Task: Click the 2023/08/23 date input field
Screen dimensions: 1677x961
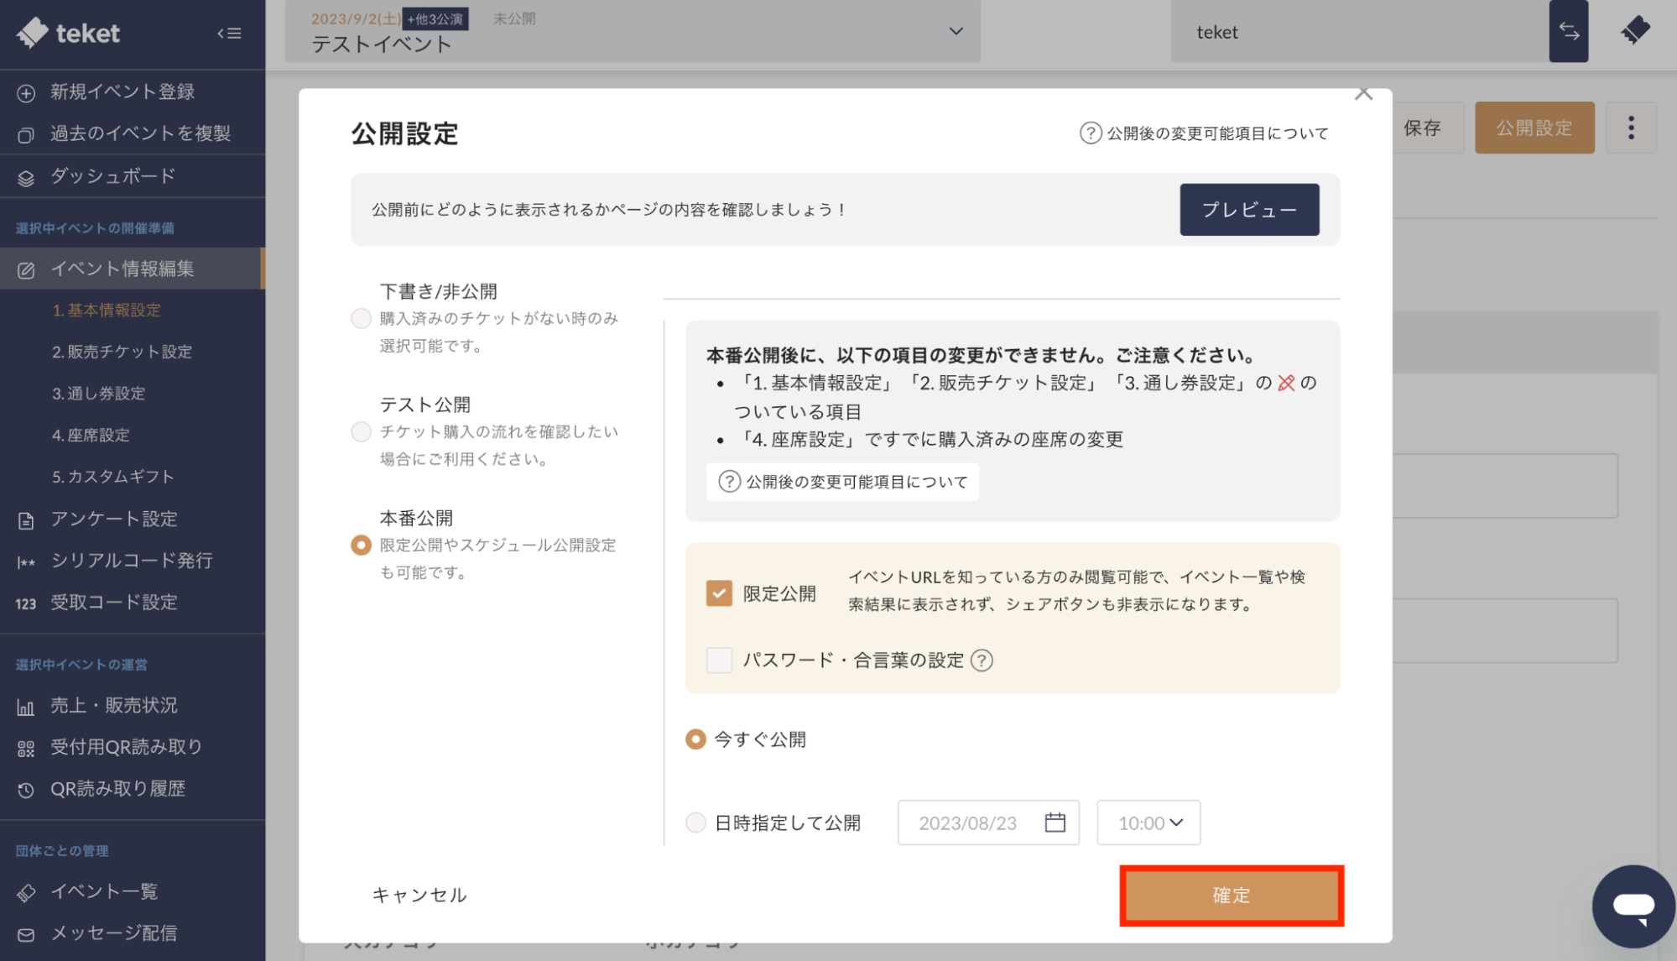Action: 969,823
